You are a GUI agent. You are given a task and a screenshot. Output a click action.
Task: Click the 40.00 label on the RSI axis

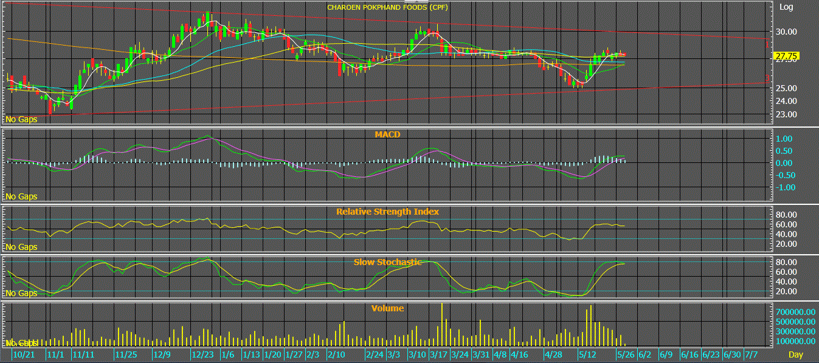pyautogui.click(x=786, y=235)
